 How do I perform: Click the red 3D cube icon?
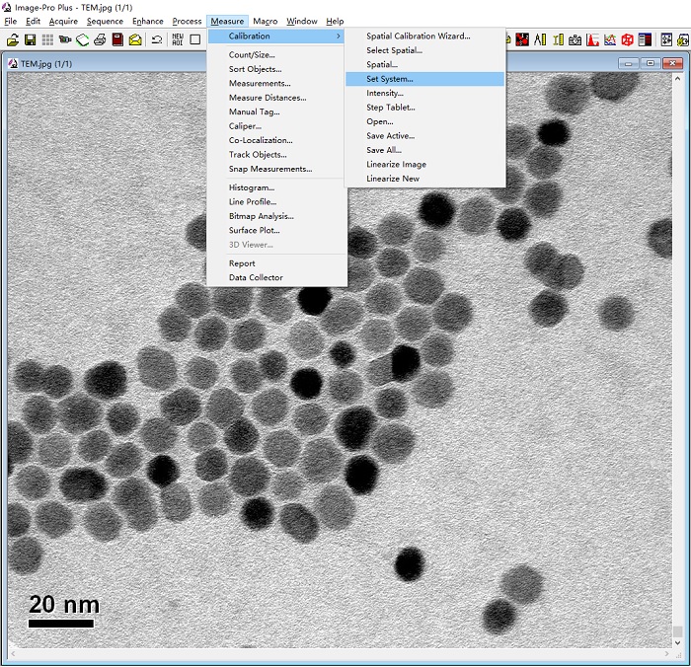coord(627,39)
